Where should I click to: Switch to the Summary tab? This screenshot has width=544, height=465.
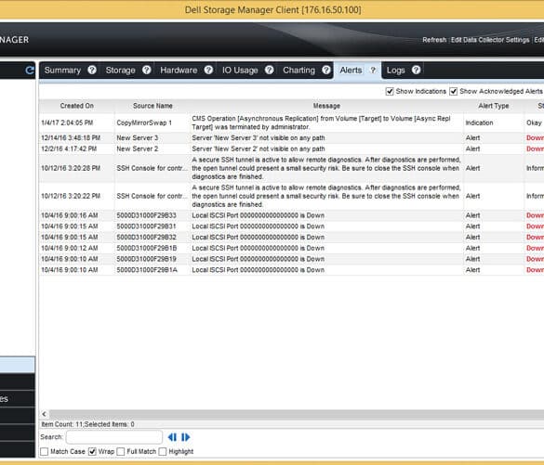pos(62,71)
